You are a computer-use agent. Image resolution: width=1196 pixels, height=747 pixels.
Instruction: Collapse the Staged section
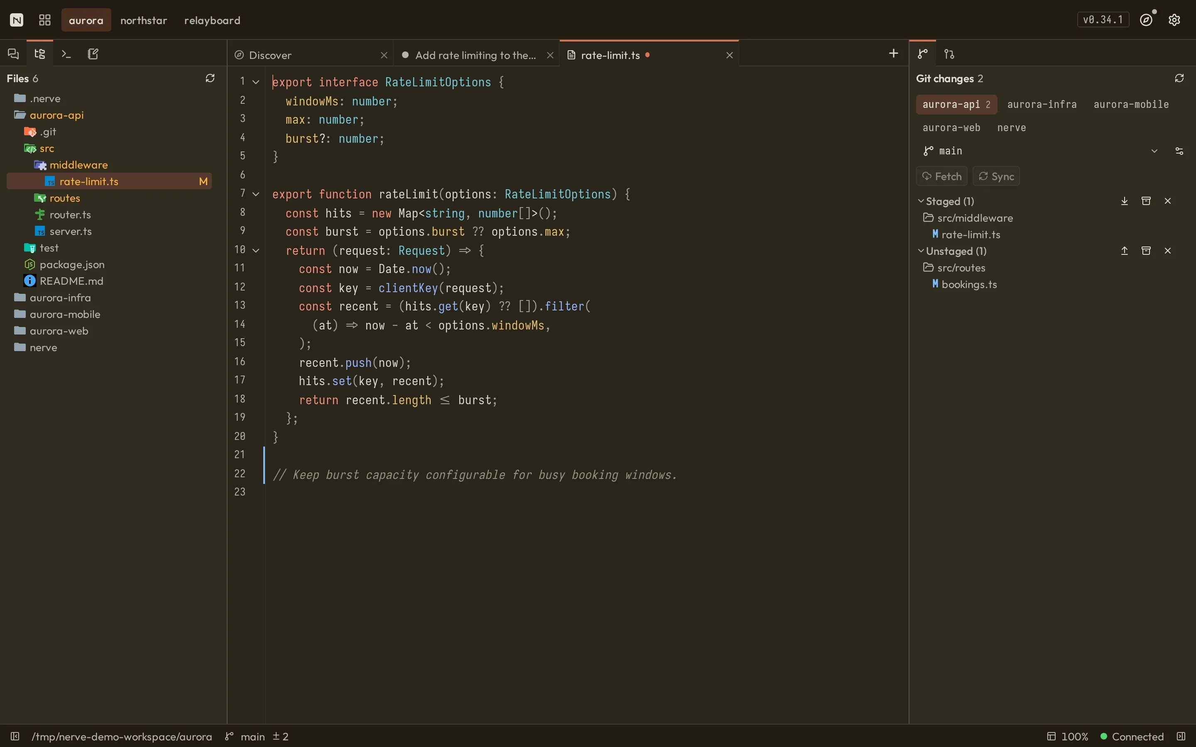[921, 200]
